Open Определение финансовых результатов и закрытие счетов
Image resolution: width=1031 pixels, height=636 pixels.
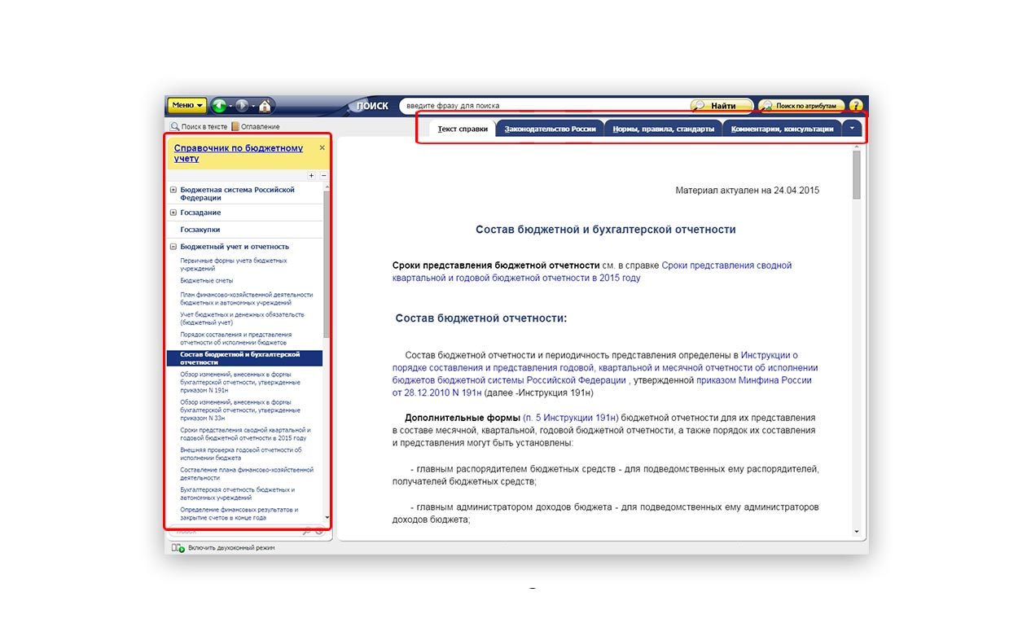(x=239, y=514)
